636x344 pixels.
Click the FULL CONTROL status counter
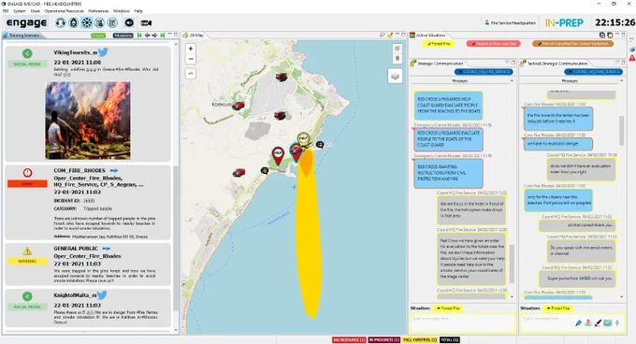coord(420,340)
